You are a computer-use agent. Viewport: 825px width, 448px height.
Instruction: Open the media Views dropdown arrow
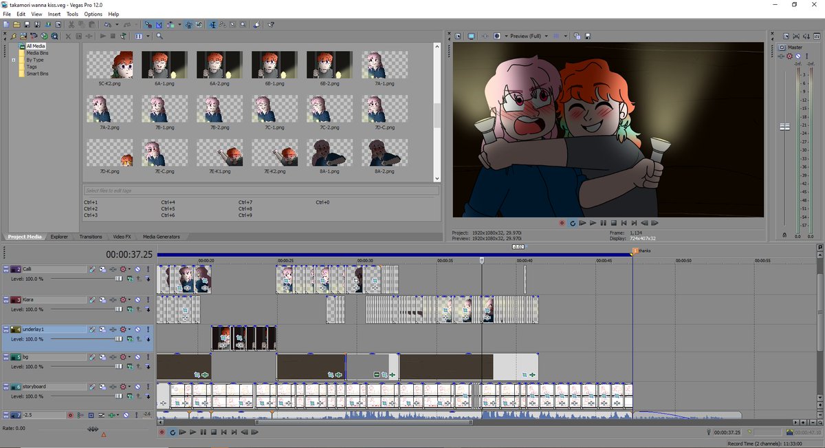[x=148, y=36]
